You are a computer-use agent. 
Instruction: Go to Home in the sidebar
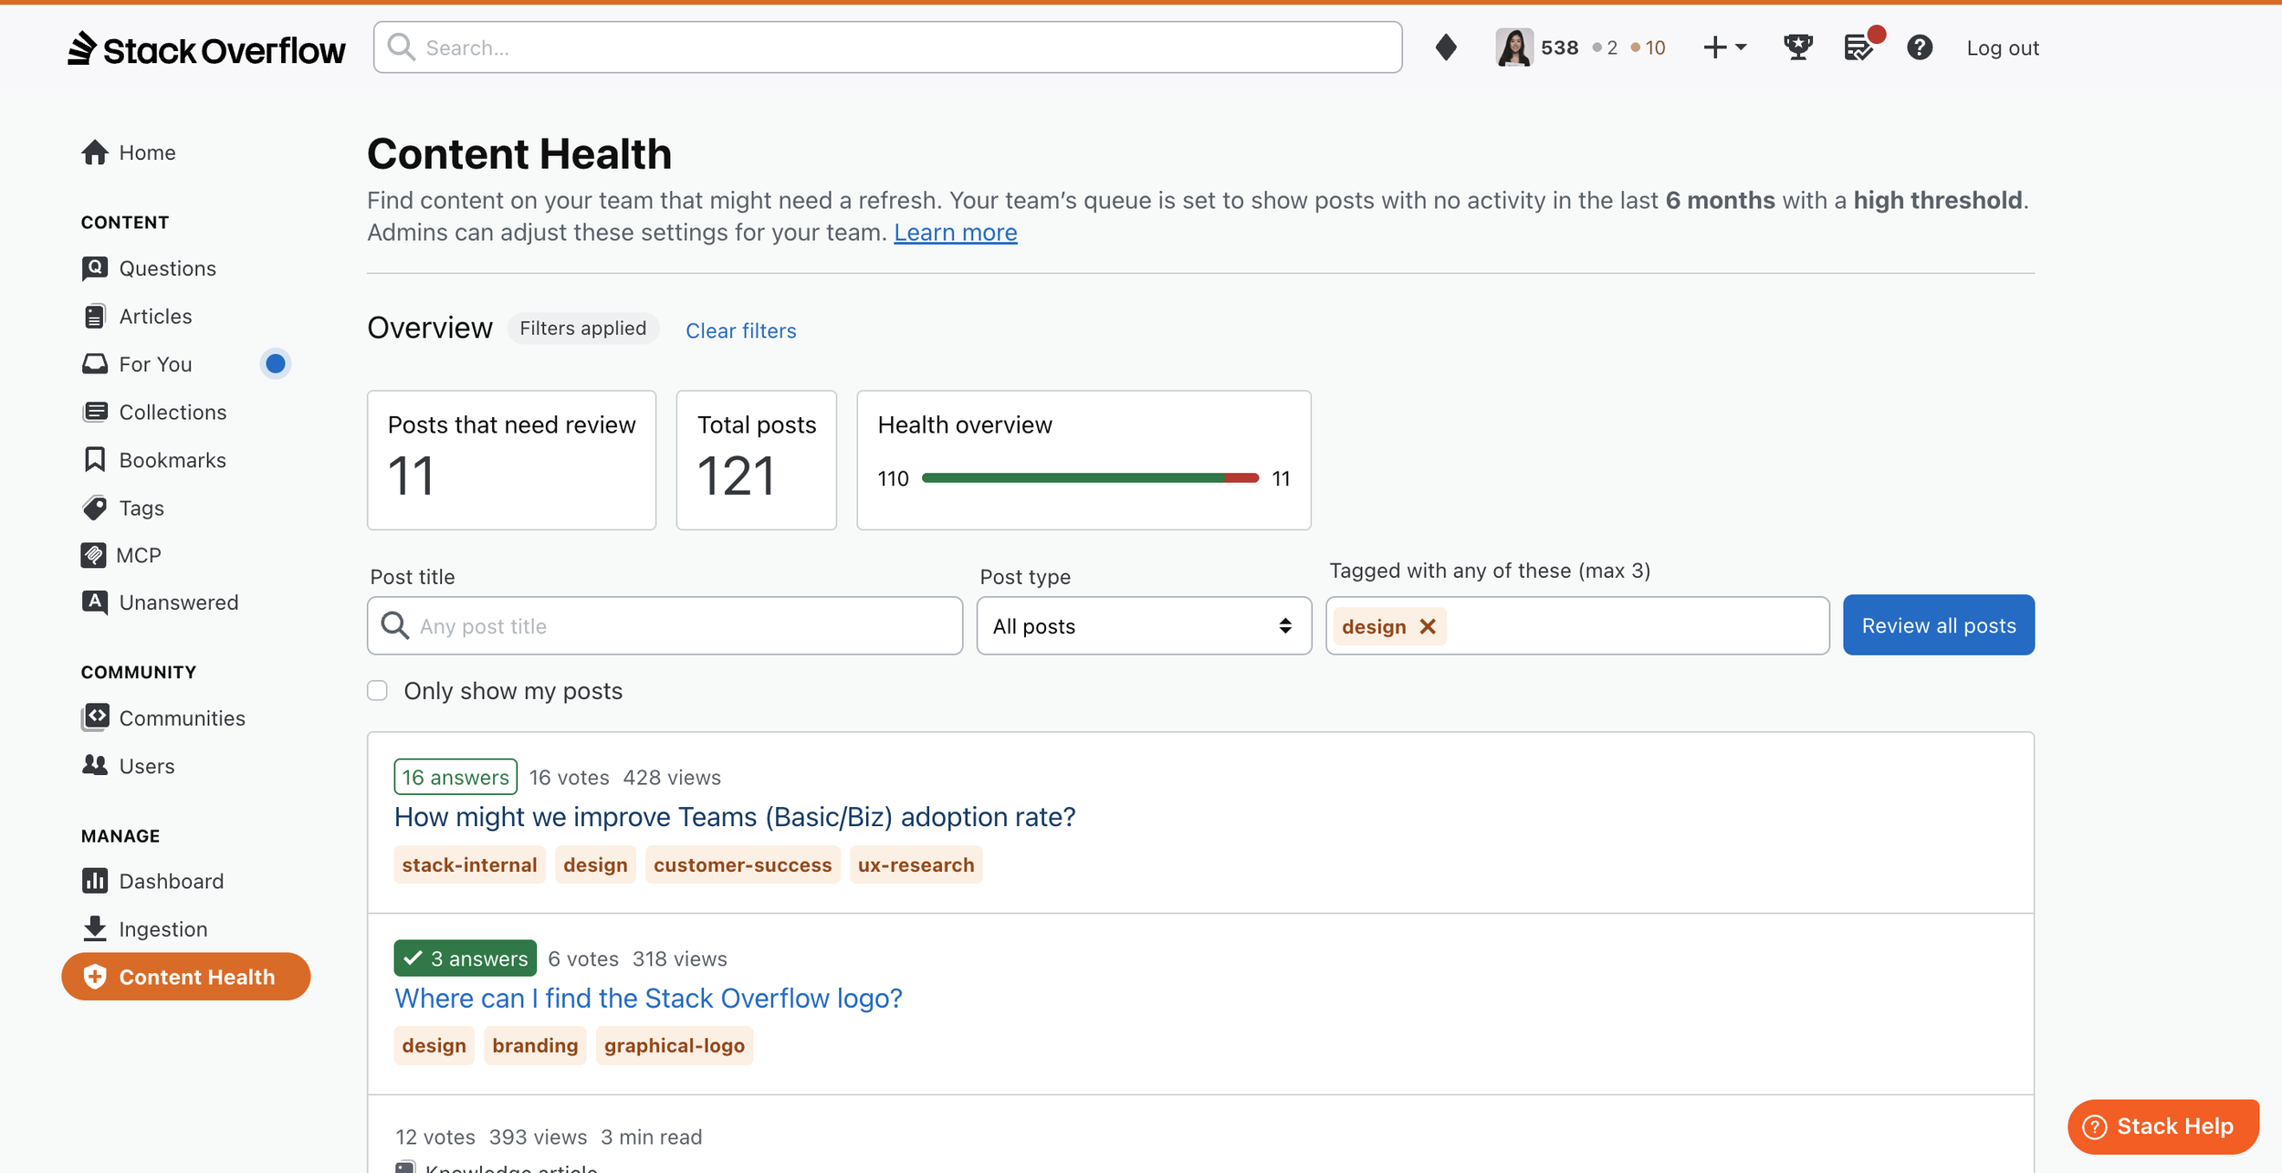129,152
